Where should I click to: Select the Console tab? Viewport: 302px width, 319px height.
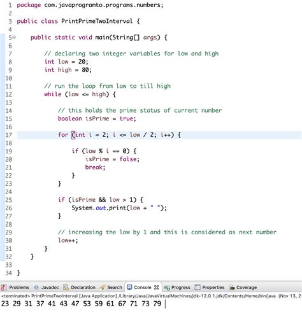pyautogui.click(x=143, y=287)
